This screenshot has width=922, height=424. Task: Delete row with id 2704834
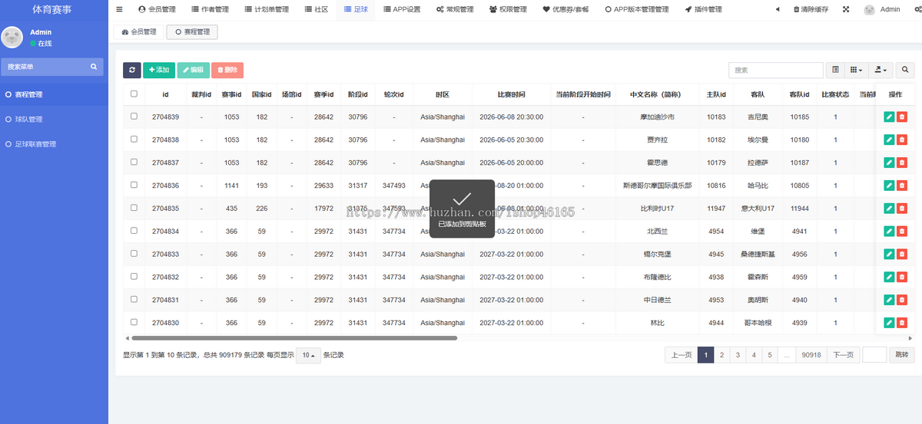902,231
